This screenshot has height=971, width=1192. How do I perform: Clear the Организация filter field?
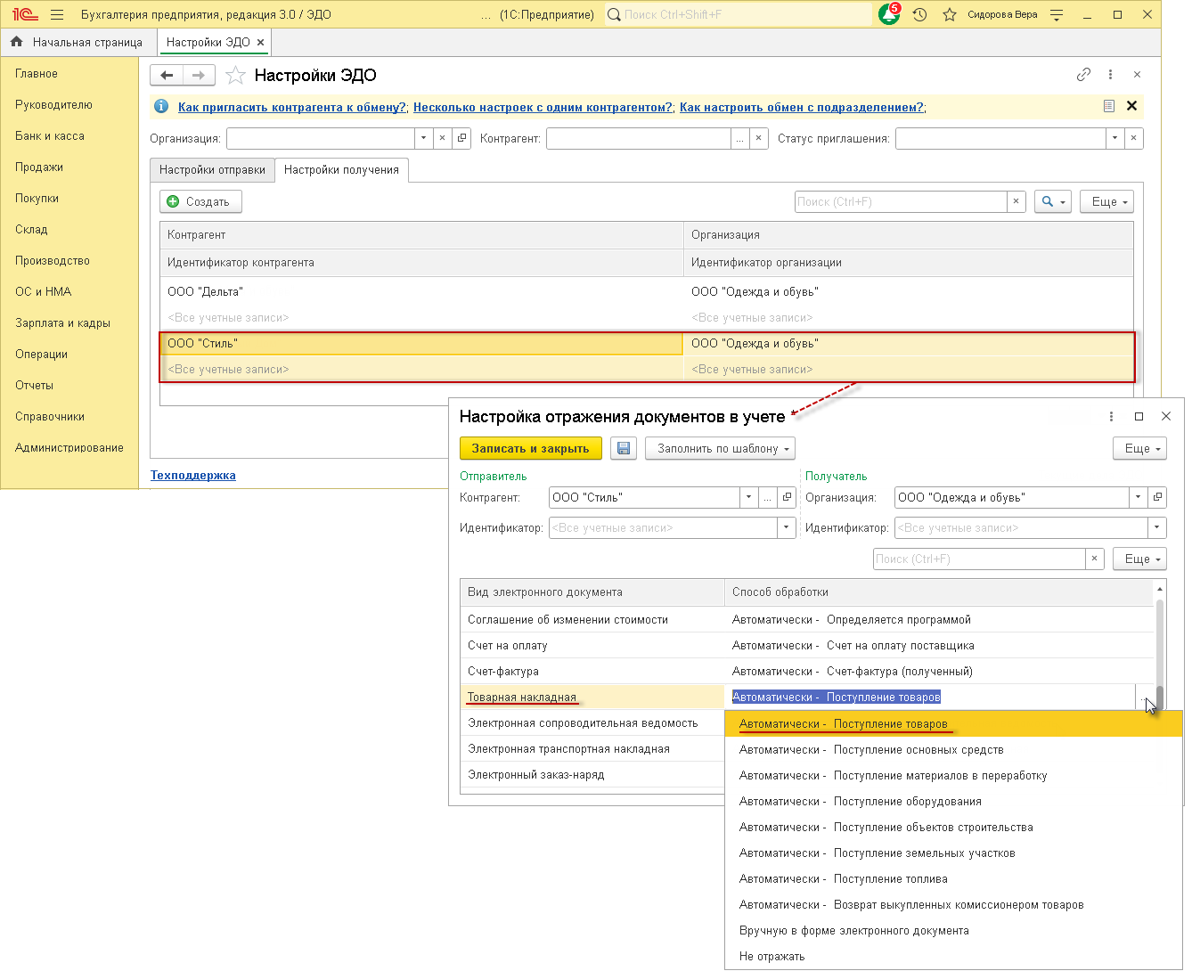pyautogui.click(x=443, y=138)
